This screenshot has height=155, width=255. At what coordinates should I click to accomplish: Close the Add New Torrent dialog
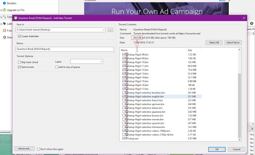[244, 18]
